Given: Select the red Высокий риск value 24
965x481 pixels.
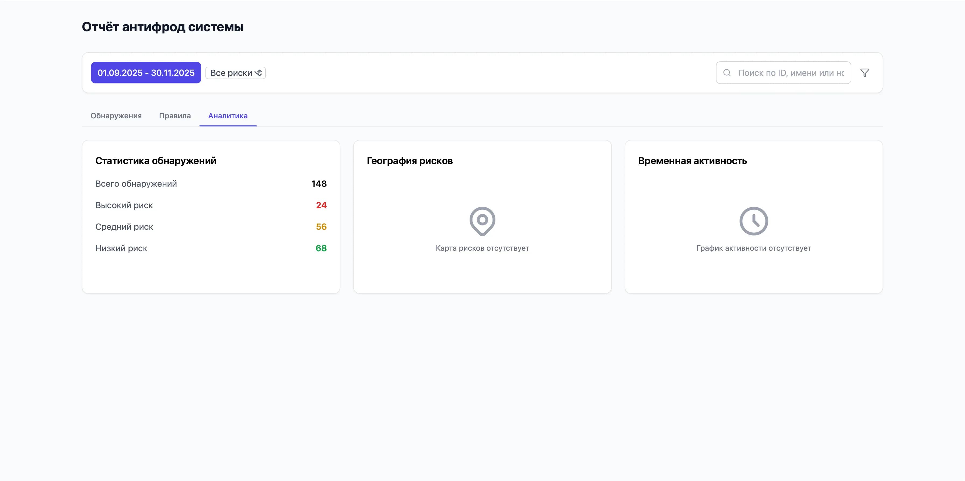Looking at the screenshot, I should coord(321,205).
